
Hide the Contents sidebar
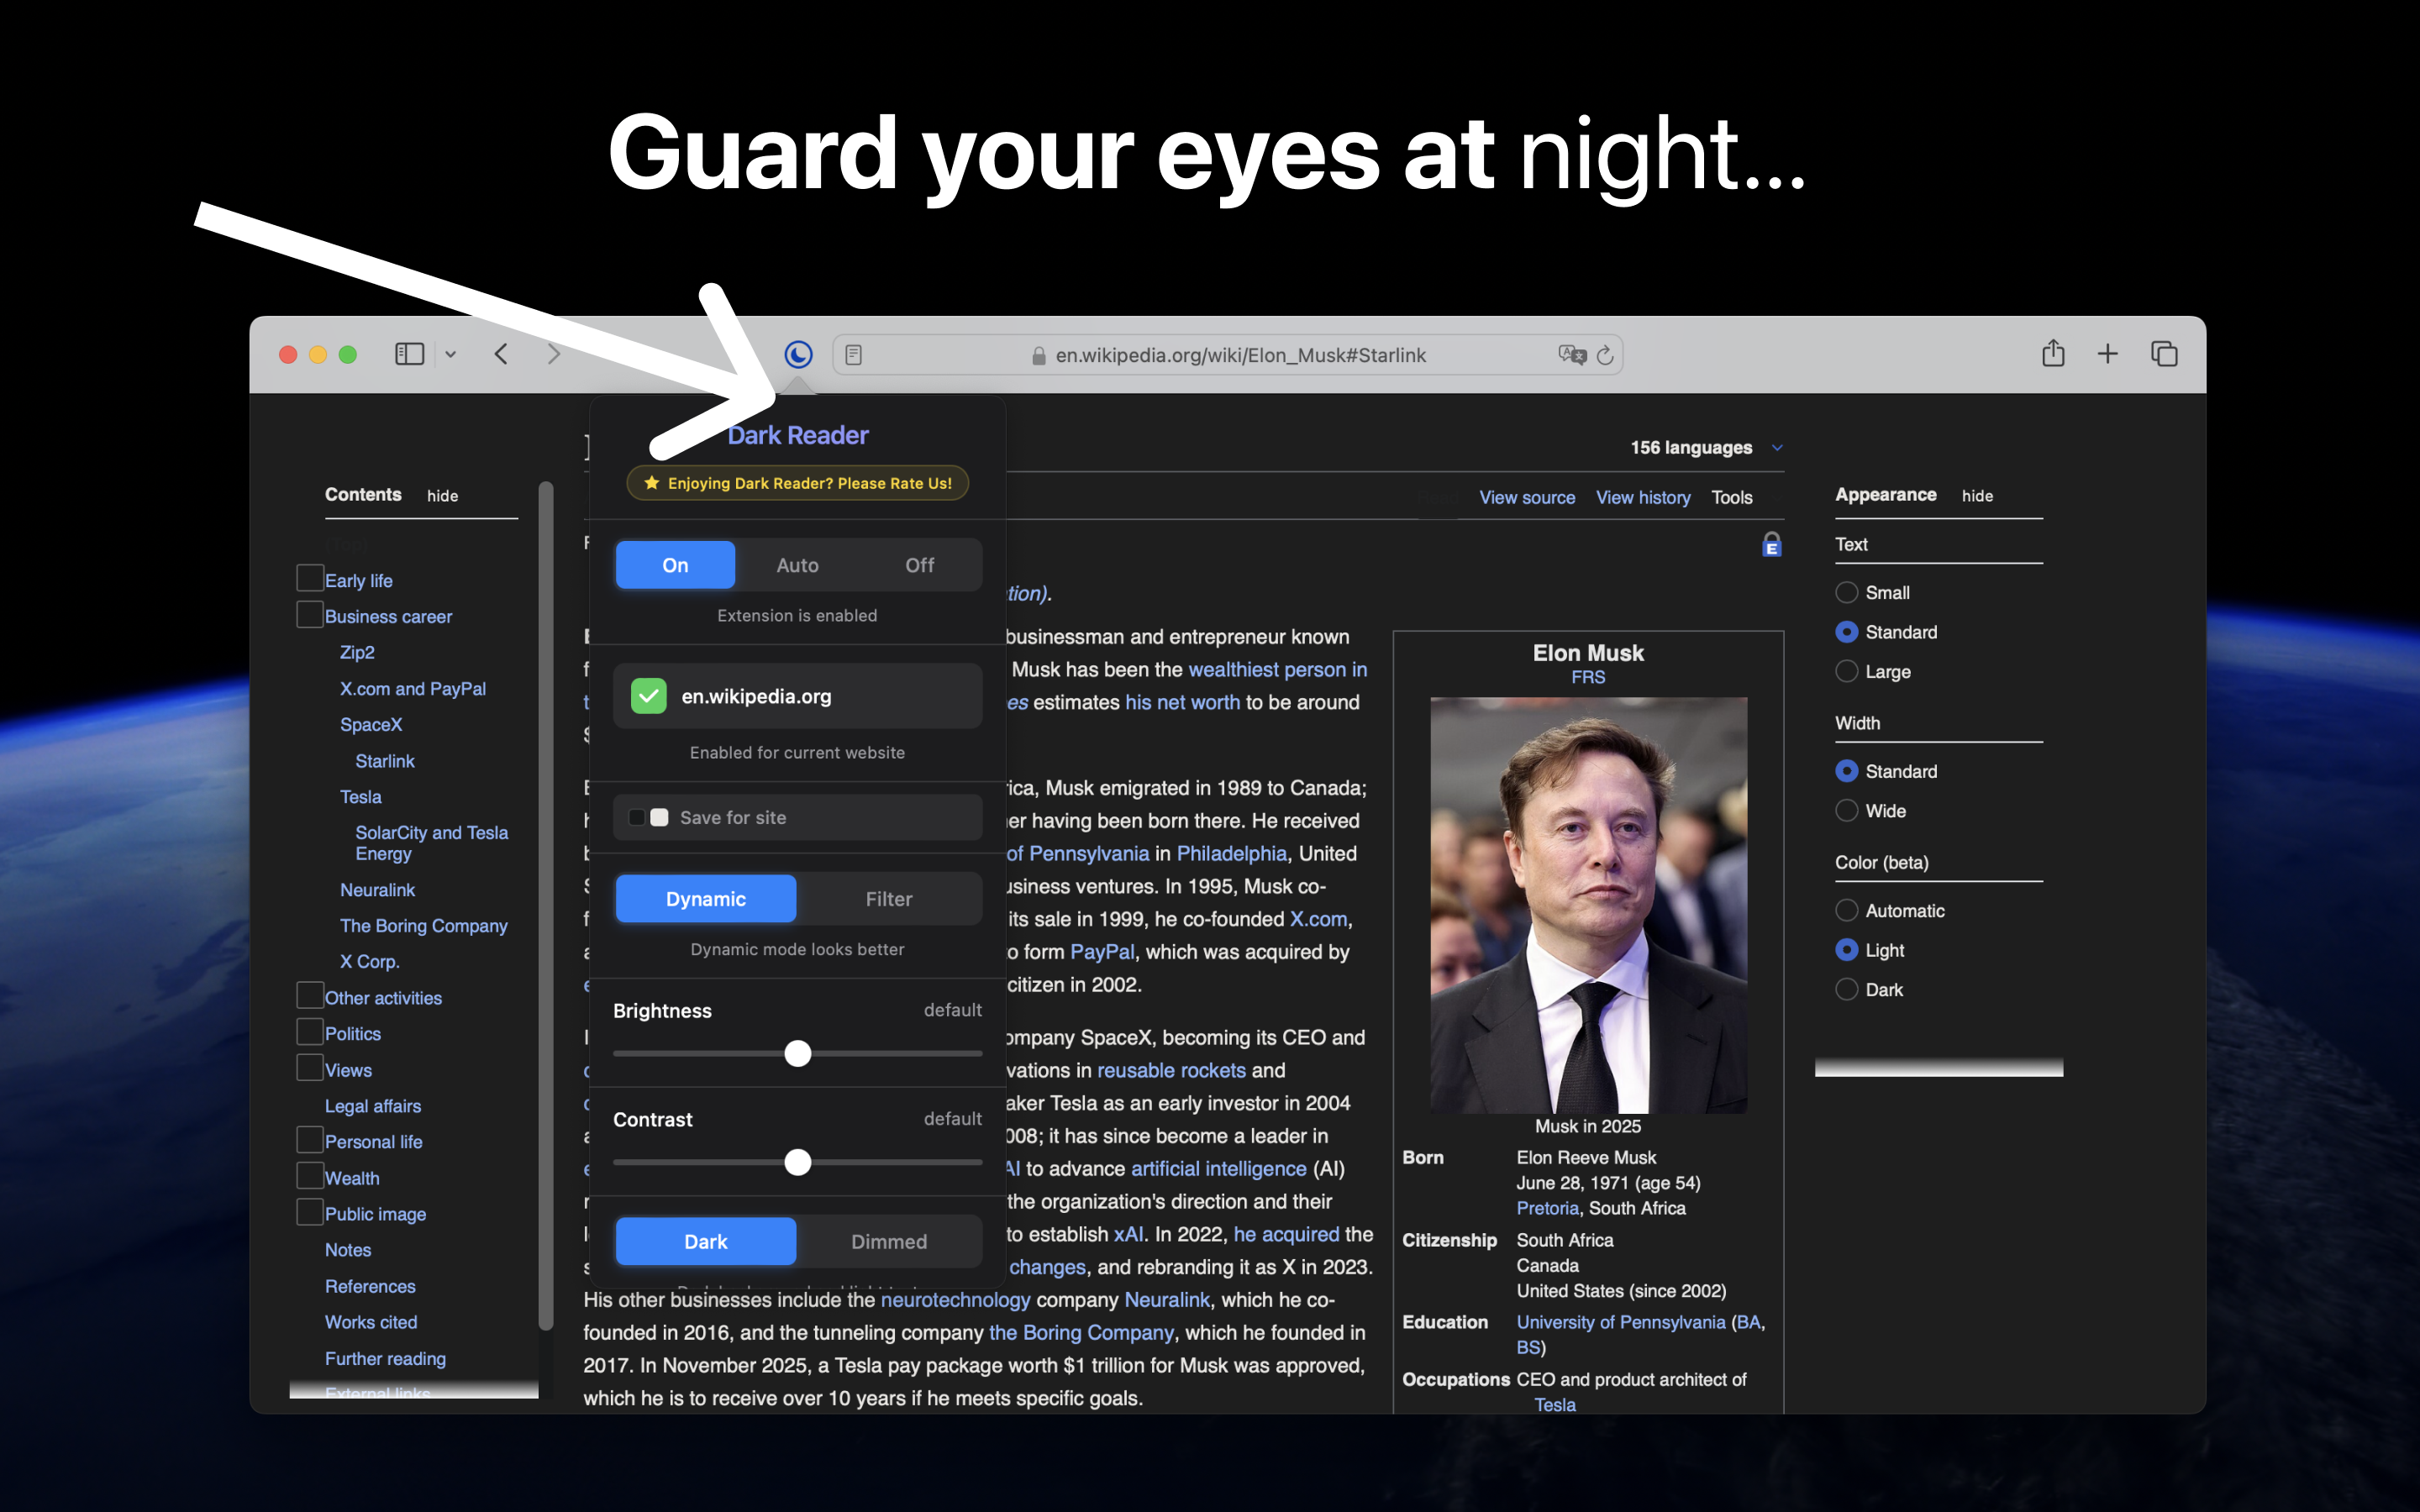click(x=442, y=496)
